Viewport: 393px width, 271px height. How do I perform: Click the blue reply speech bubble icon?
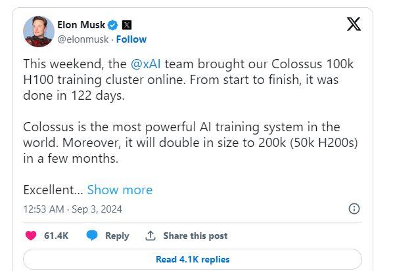92,236
